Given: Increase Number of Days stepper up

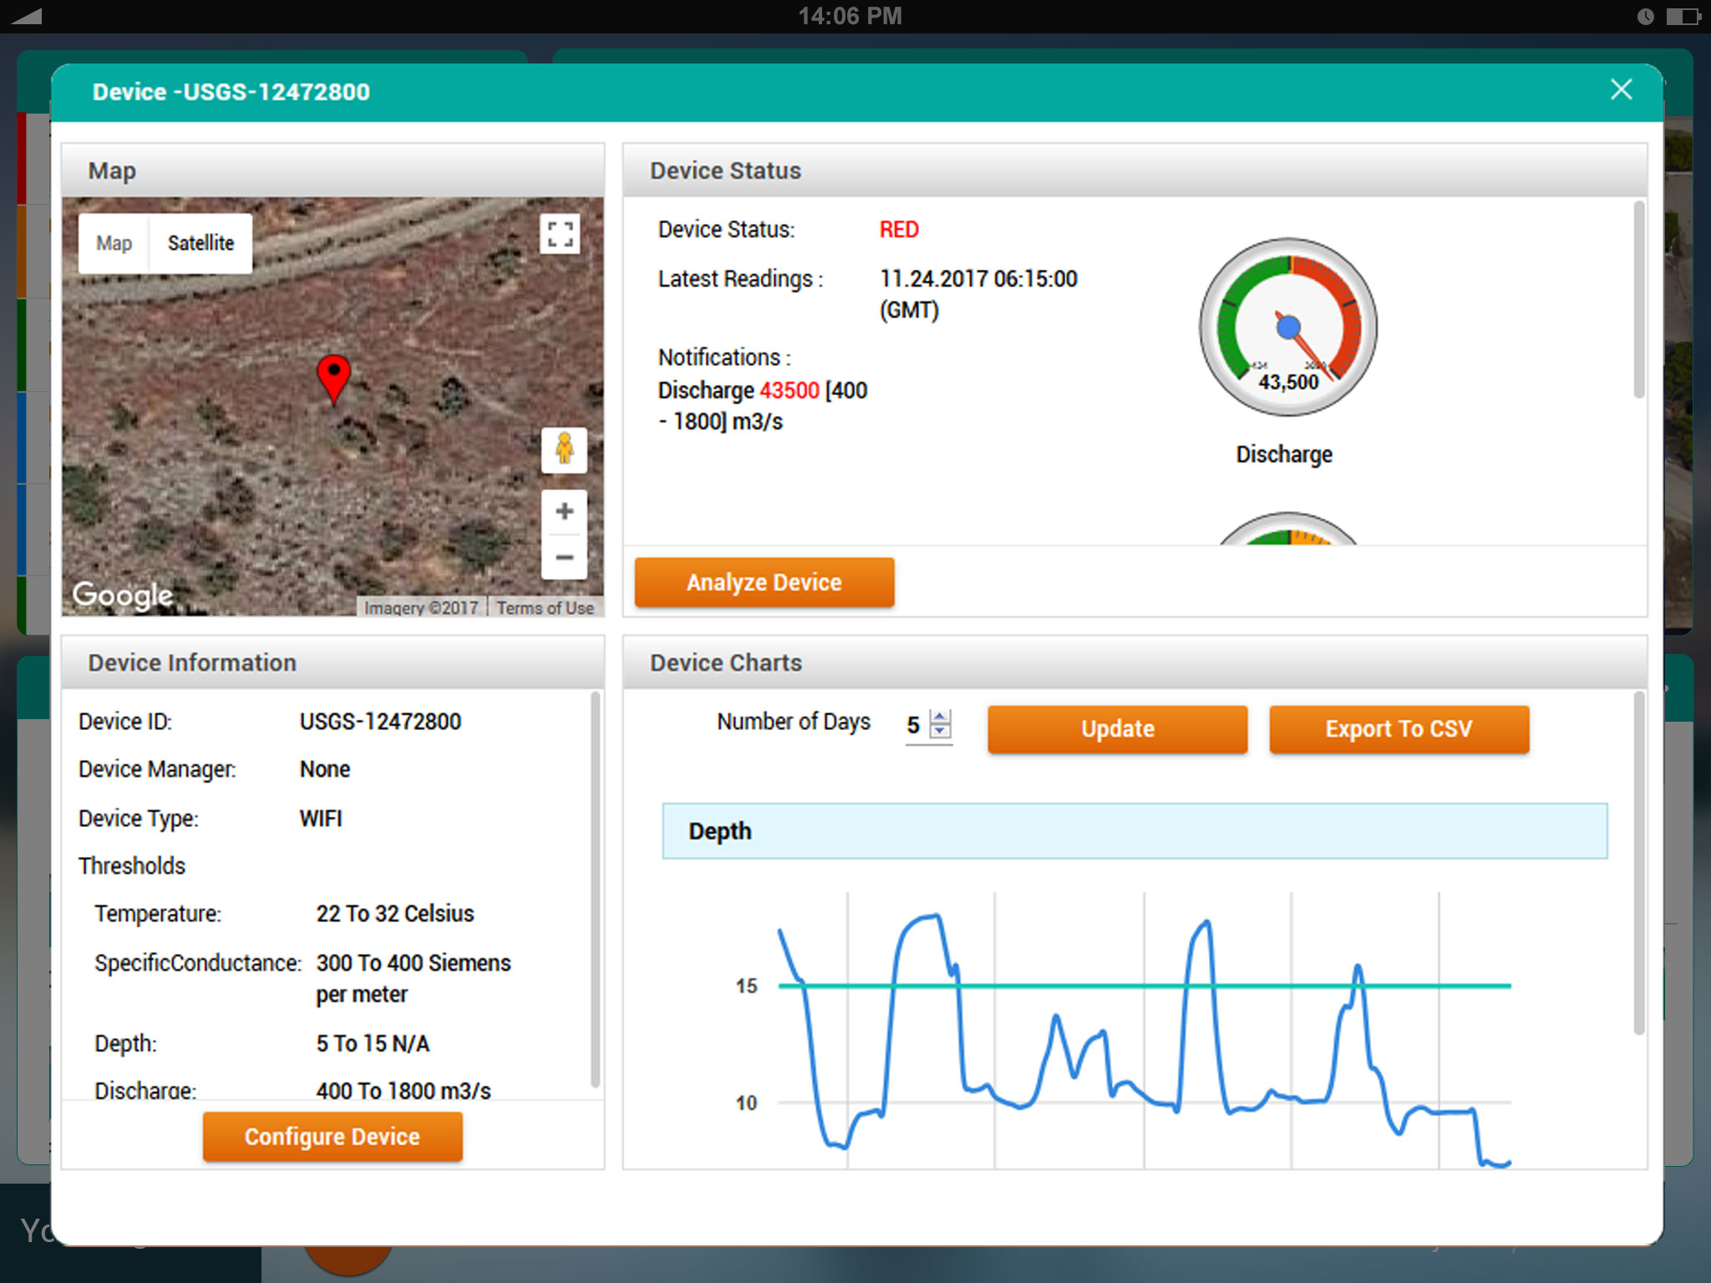Looking at the screenshot, I should (940, 718).
